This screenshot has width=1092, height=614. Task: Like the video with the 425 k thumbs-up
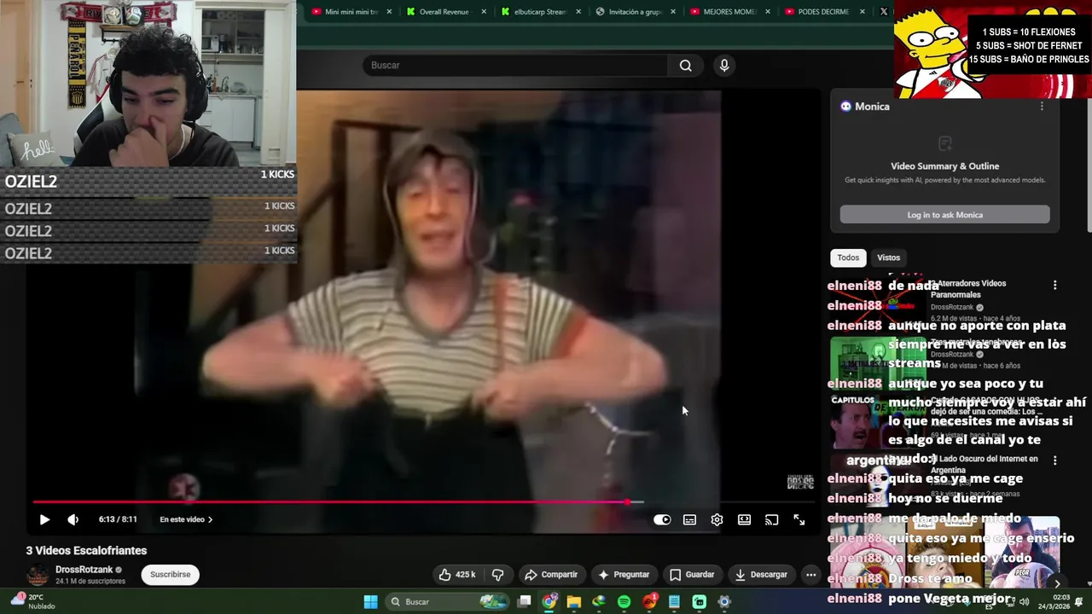[x=456, y=575]
